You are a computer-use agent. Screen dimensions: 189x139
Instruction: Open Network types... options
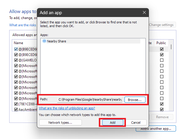click(x=61, y=123)
